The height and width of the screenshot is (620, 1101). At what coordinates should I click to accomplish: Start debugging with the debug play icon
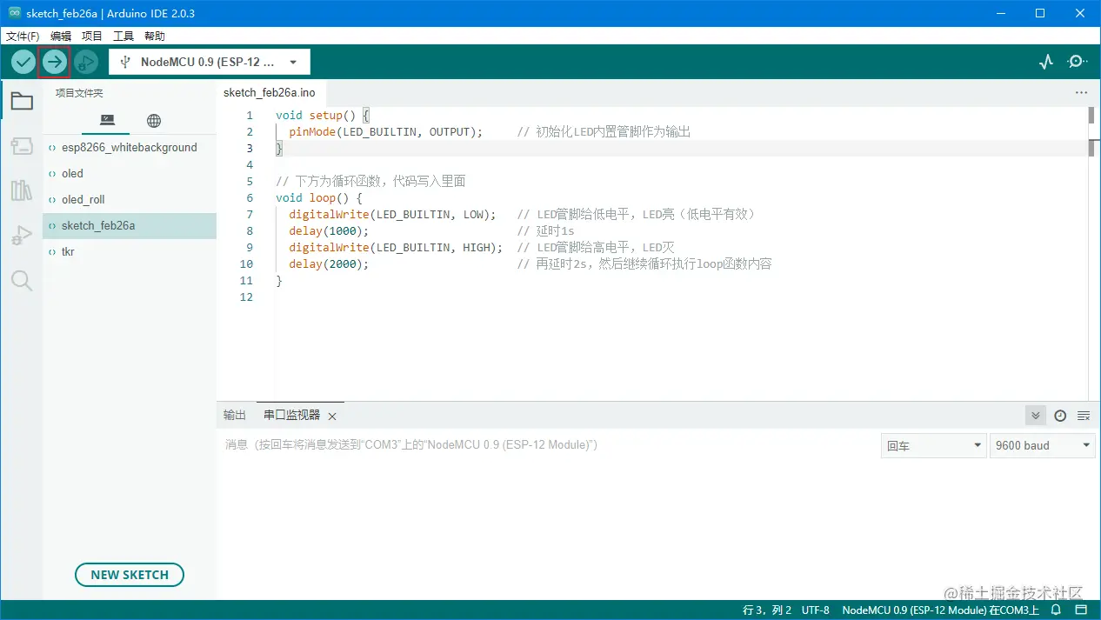86,62
